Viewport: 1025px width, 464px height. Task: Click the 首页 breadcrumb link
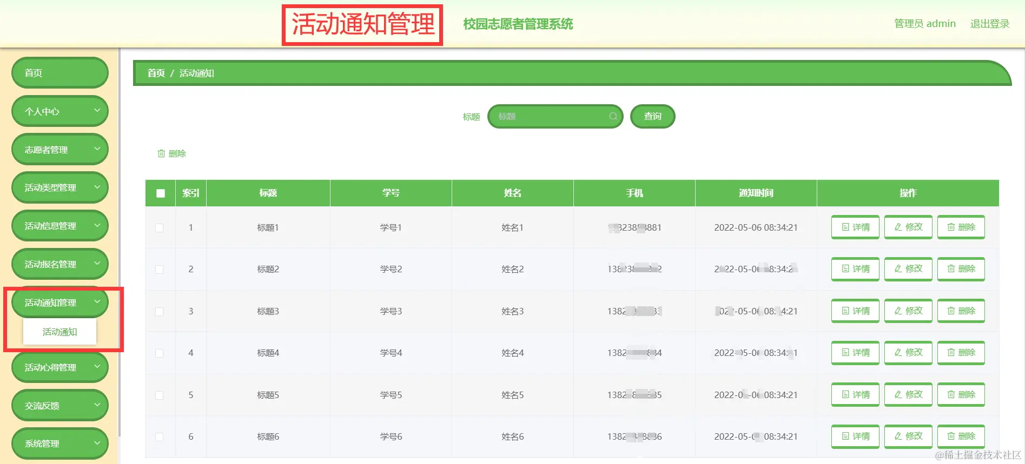156,73
